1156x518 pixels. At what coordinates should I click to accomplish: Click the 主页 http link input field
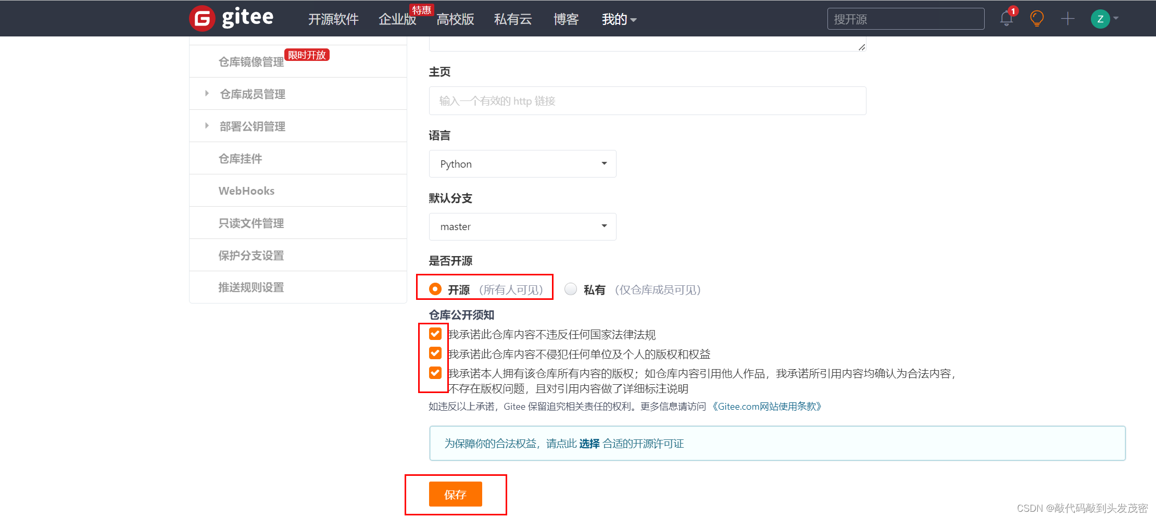coord(647,100)
